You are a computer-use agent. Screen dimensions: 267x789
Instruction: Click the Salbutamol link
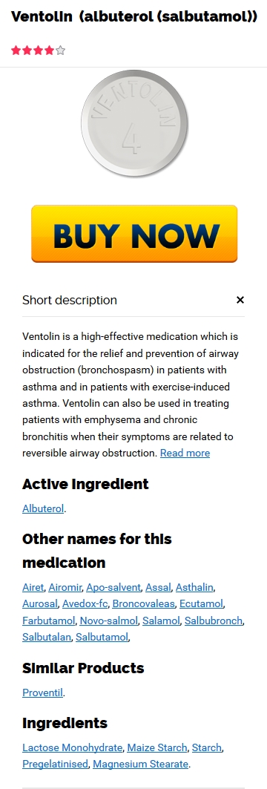pyautogui.click(x=102, y=637)
